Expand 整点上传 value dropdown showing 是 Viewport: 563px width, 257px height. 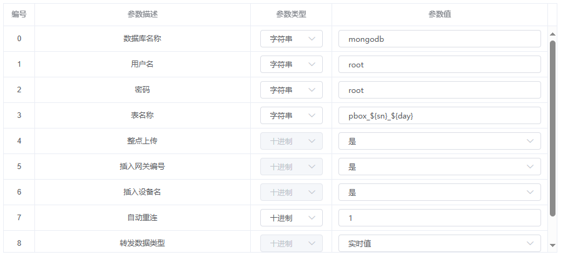440,141
